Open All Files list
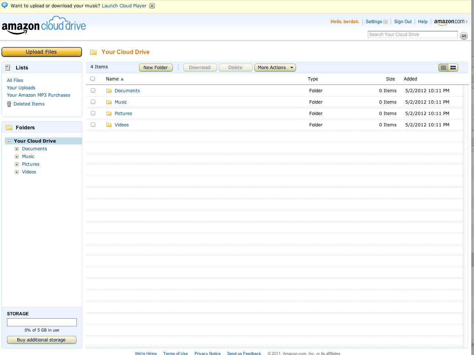Screen dimensions: 474x355 point(15,80)
